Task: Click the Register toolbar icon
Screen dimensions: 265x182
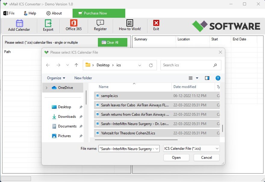Action: pos(100,23)
